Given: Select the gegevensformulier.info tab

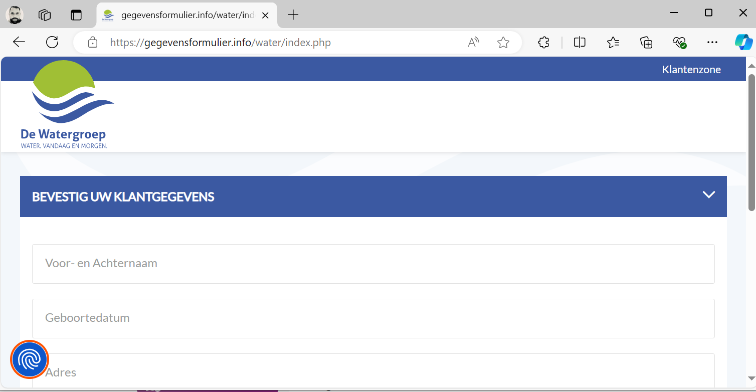Looking at the screenshot, I should 186,15.
